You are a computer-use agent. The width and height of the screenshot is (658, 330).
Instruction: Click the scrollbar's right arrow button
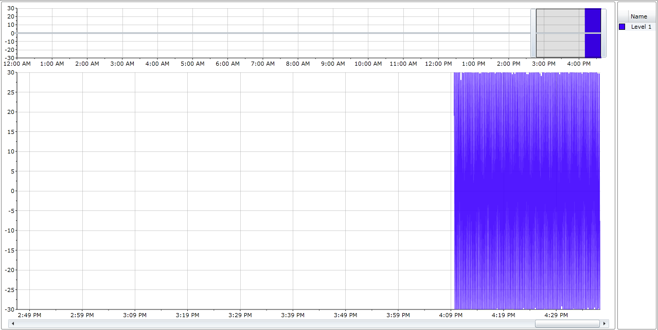[604, 324]
